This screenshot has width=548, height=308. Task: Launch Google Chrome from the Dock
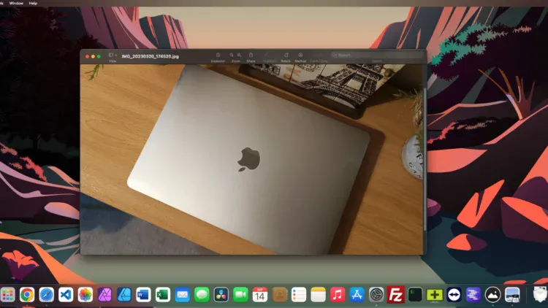pos(27,295)
